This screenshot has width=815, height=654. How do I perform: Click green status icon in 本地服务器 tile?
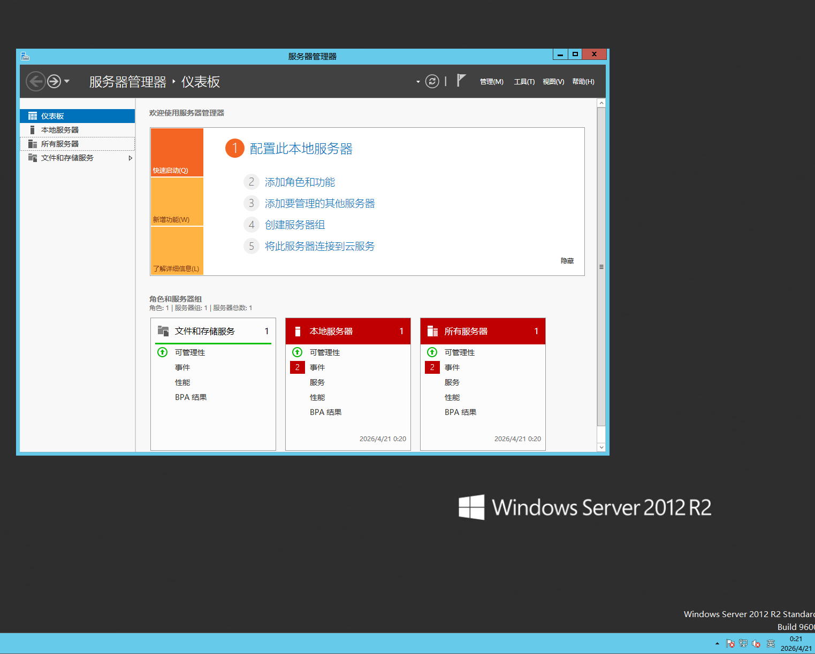coord(298,352)
